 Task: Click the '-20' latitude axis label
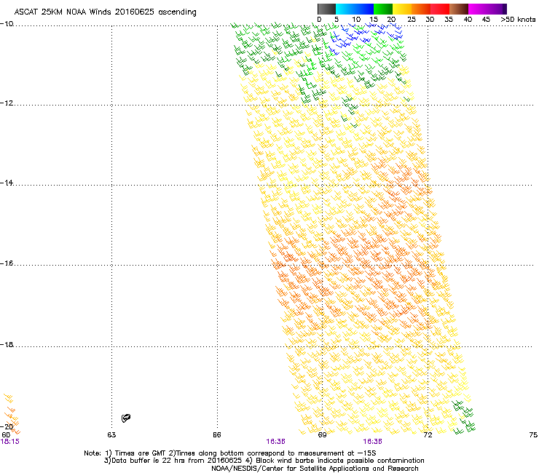pyautogui.click(x=7, y=426)
